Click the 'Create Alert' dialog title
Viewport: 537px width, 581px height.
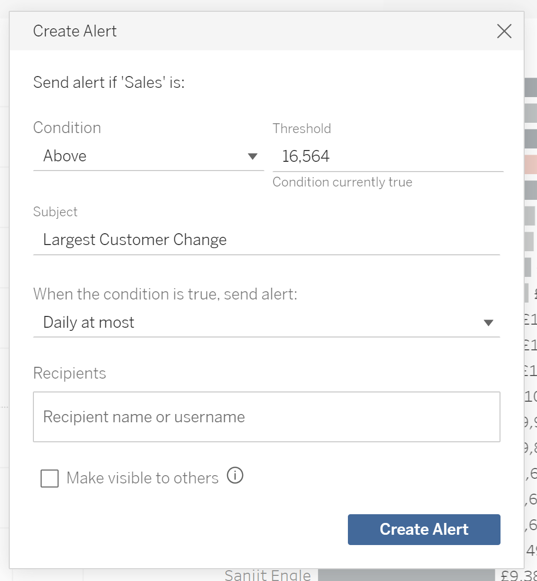pyautogui.click(x=75, y=31)
